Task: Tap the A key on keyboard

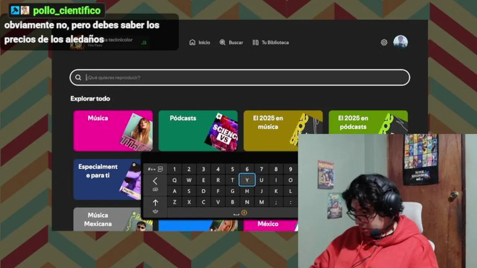Action: (x=174, y=191)
